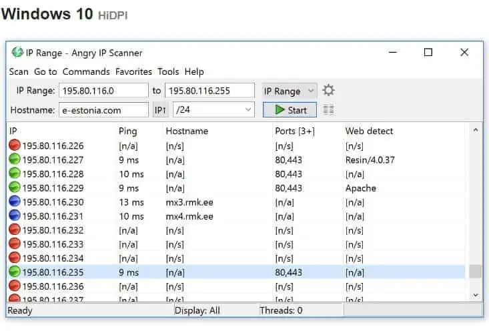Image resolution: width=489 pixels, height=331 pixels.
Task: Click the green status icon for 195.80.116.229
Action: point(15,187)
